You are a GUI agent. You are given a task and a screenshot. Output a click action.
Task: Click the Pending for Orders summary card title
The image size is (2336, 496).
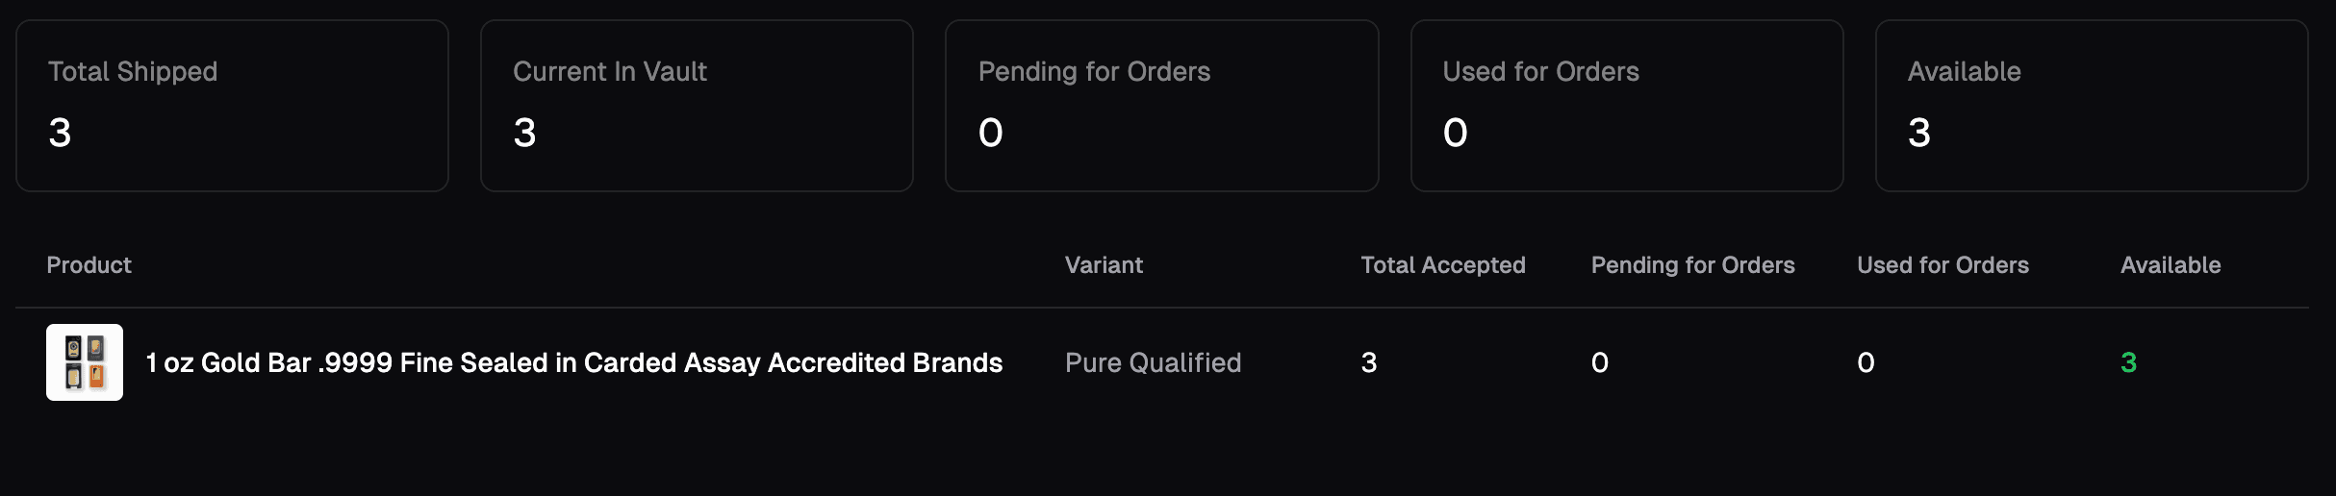point(1094,71)
